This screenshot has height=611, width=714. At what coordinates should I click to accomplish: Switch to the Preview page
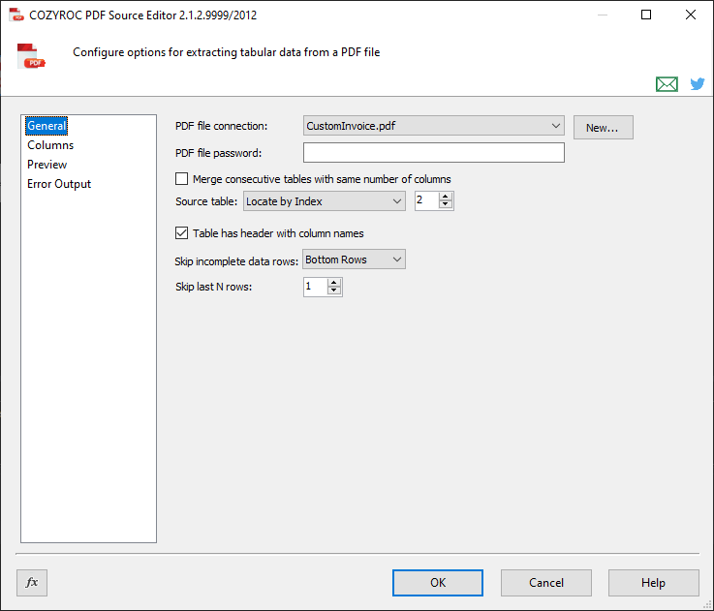tap(47, 165)
